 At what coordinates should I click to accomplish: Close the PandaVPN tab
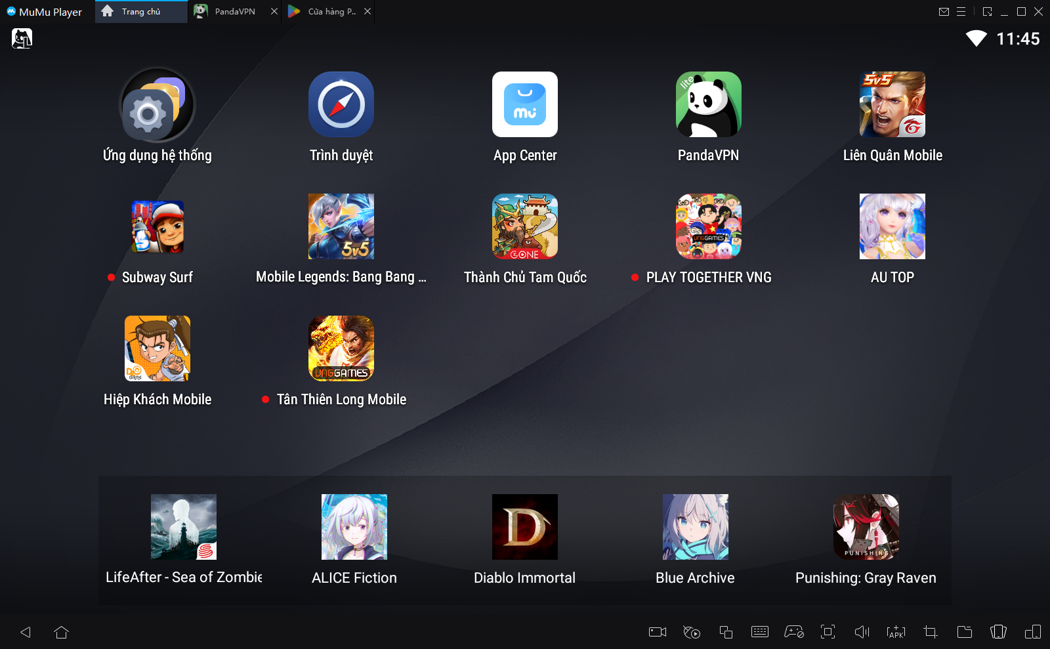point(274,12)
